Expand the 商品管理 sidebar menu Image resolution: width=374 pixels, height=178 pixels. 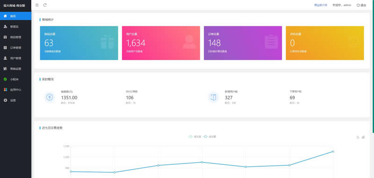[15, 37]
